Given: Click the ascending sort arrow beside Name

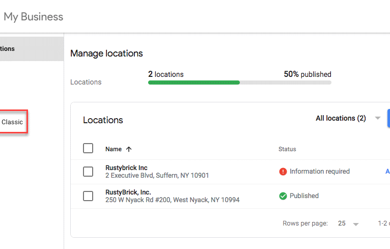Looking at the screenshot, I should pos(129,149).
